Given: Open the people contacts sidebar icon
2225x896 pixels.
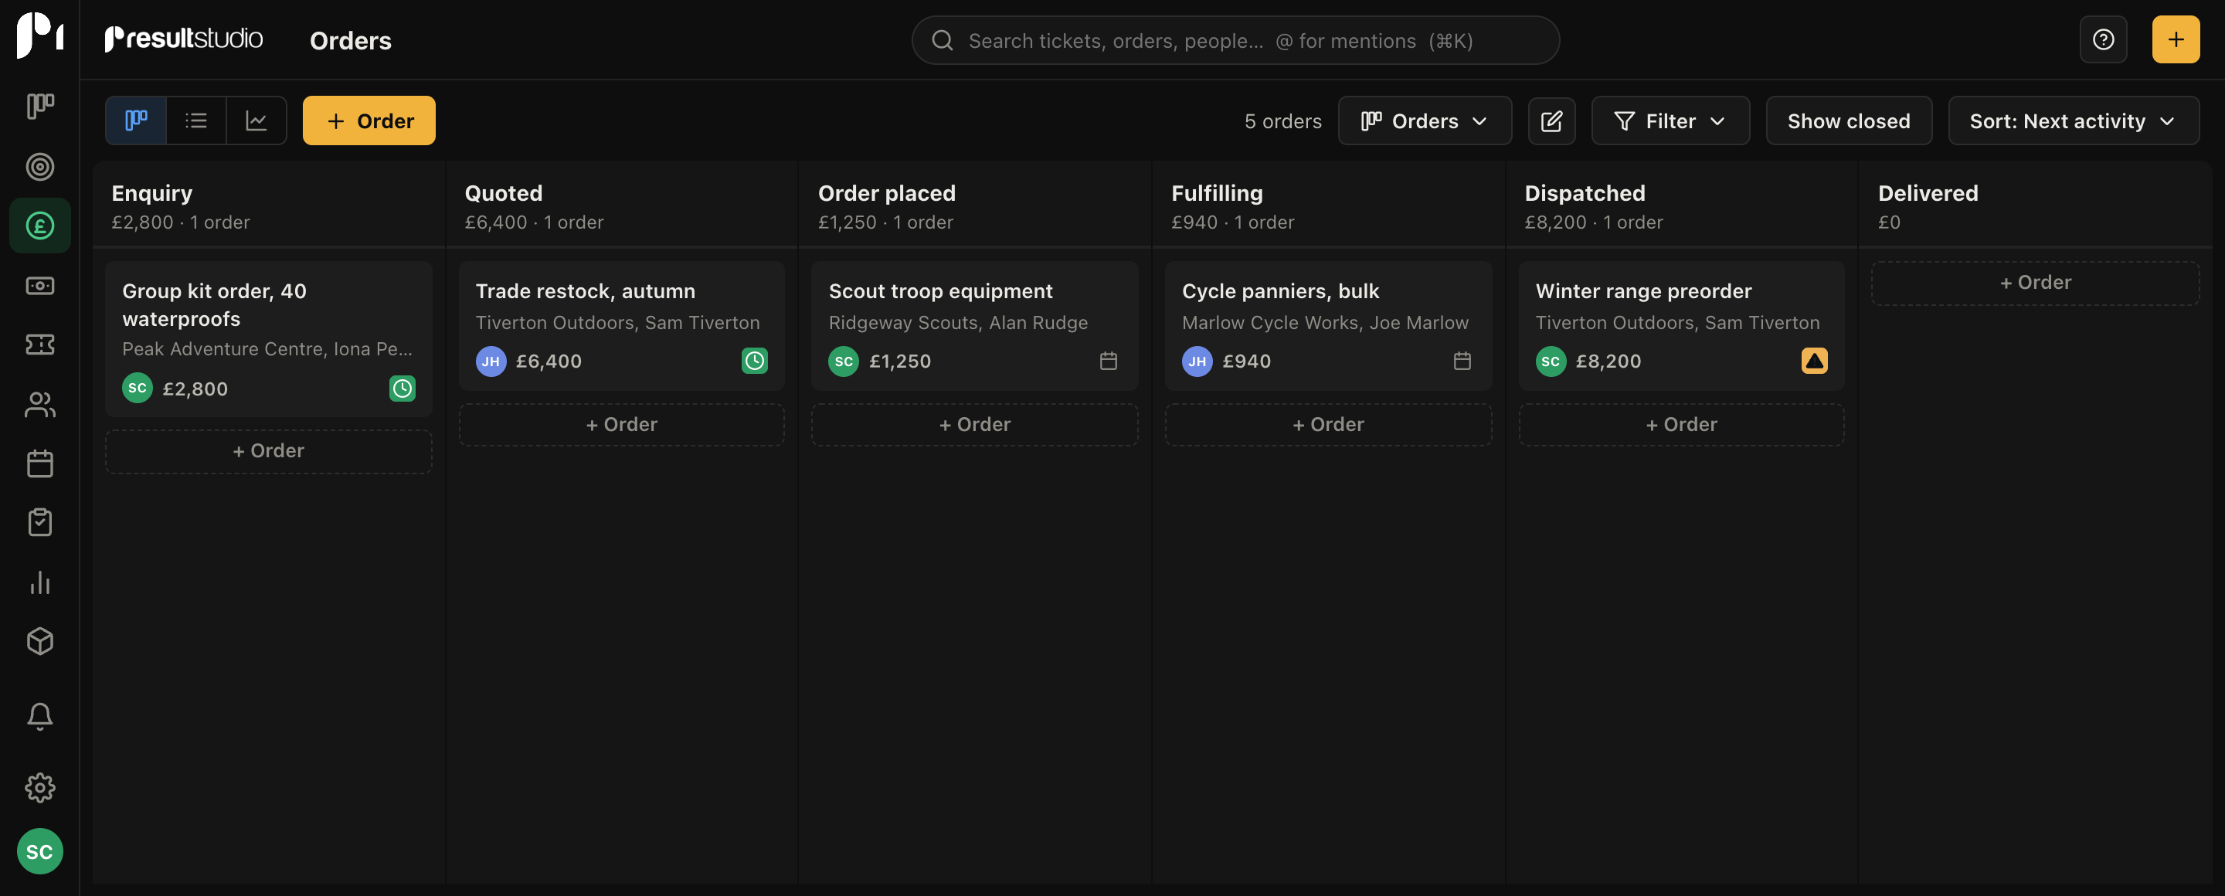Looking at the screenshot, I should click(39, 404).
